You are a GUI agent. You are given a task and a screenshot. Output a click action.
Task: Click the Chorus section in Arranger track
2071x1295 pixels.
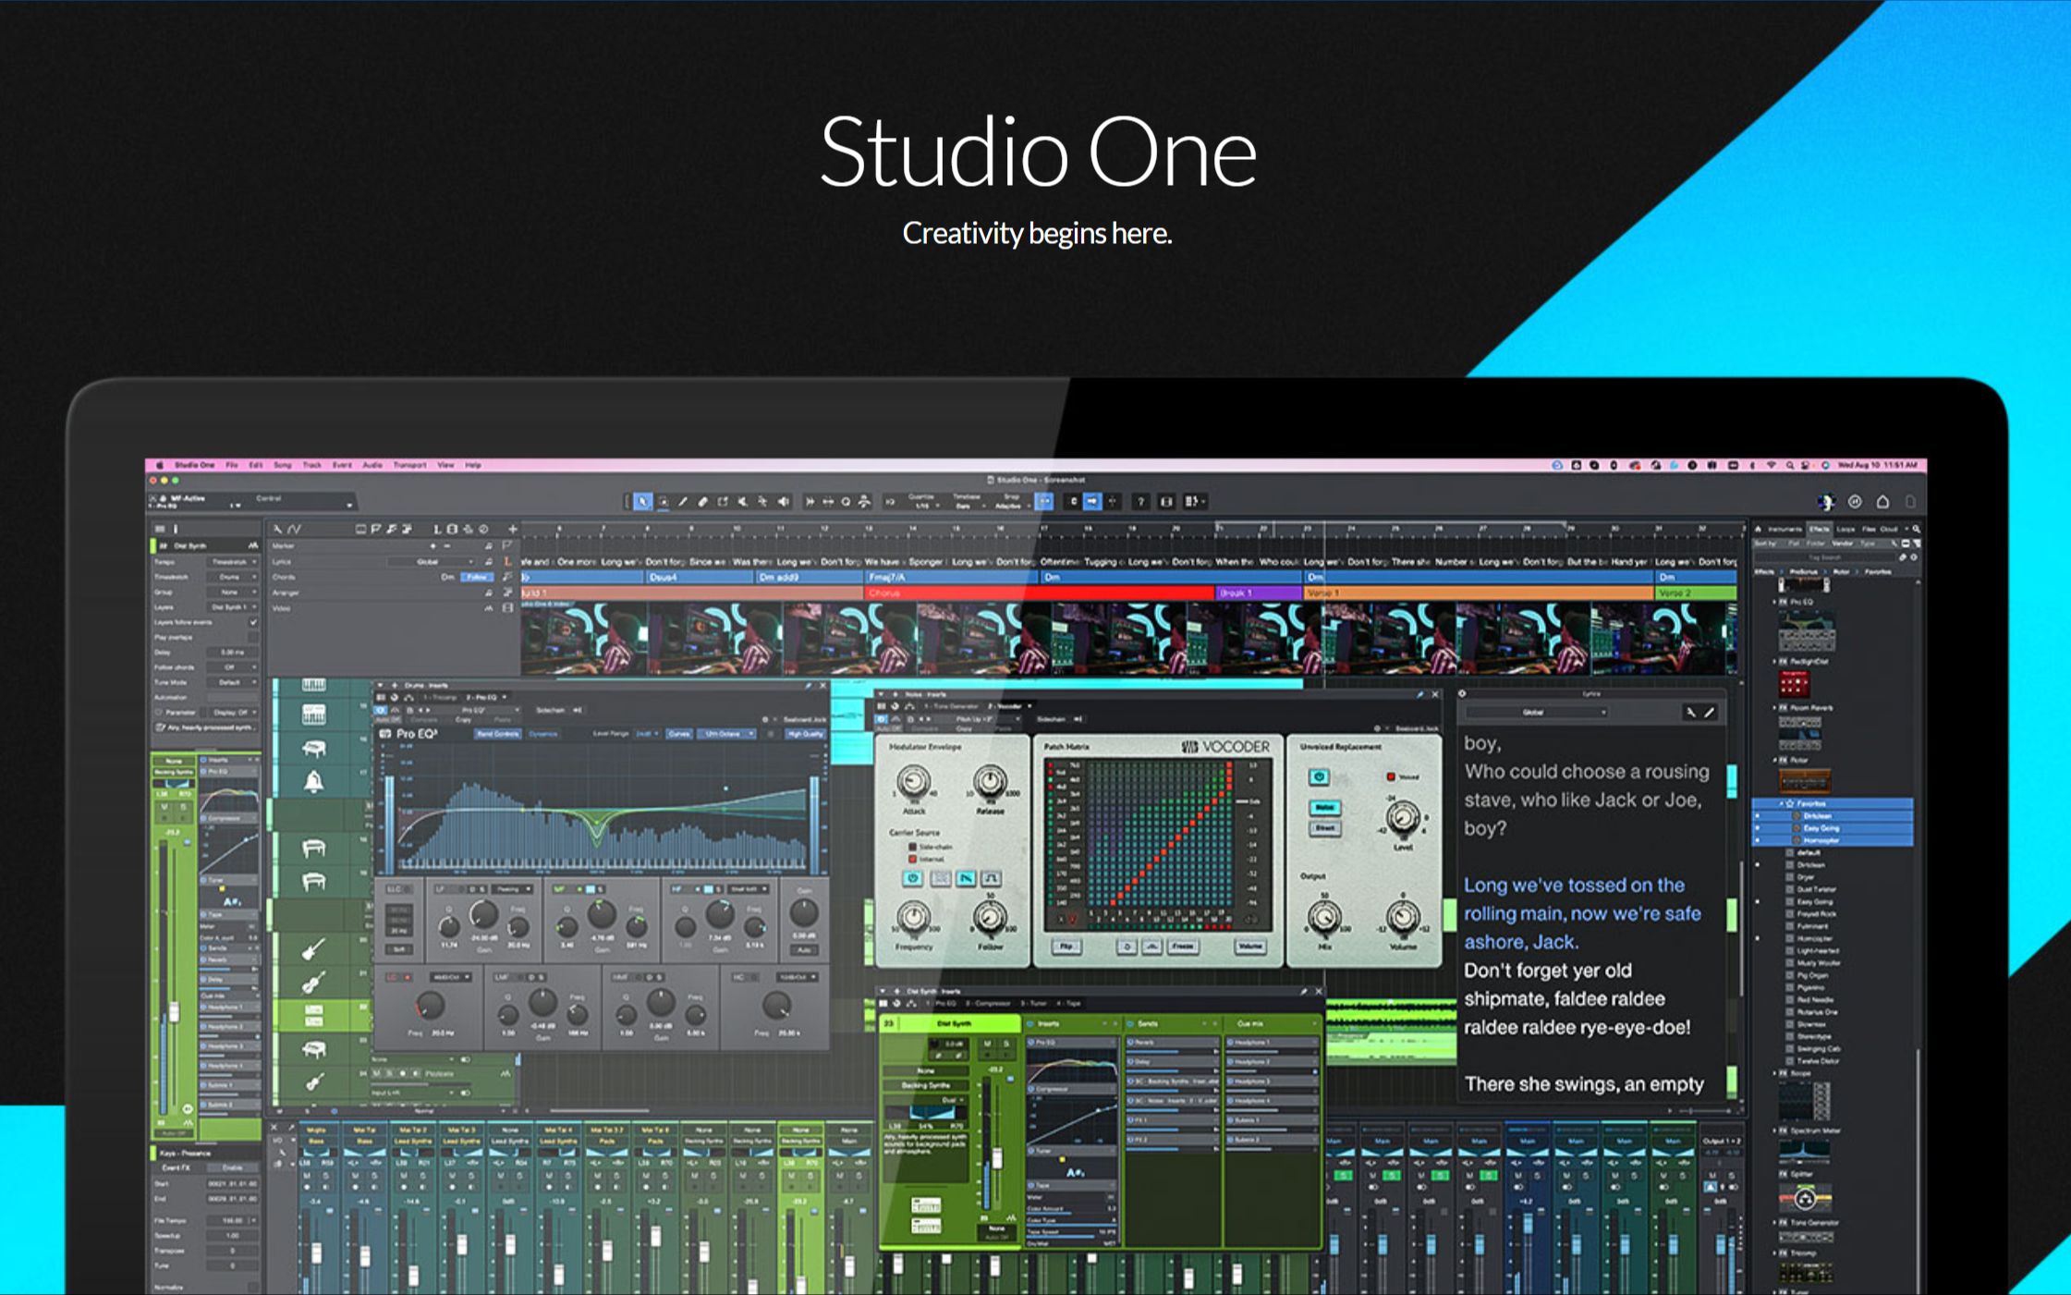click(1038, 593)
